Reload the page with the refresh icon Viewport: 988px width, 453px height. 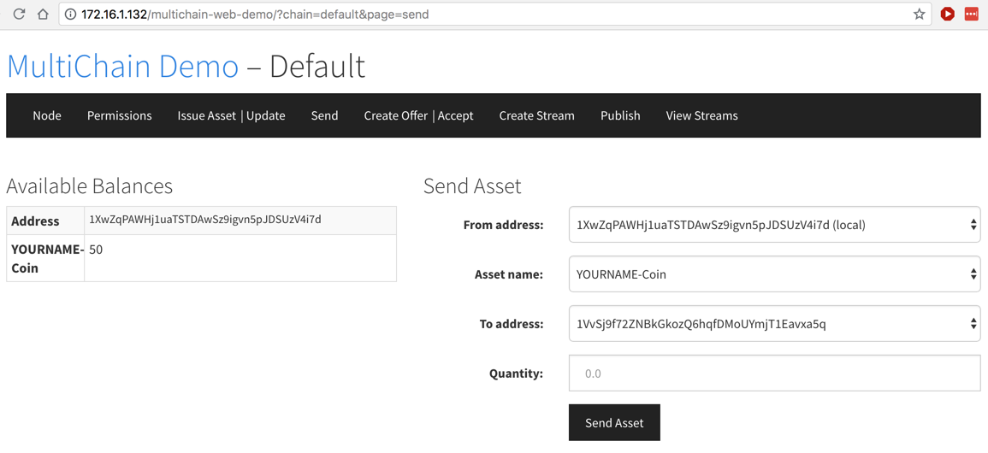tap(19, 14)
